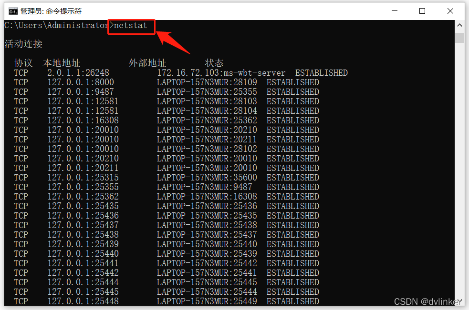This screenshot has height=310, width=469.
Task: Minimize the Command Prompt window
Action: (x=394, y=11)
